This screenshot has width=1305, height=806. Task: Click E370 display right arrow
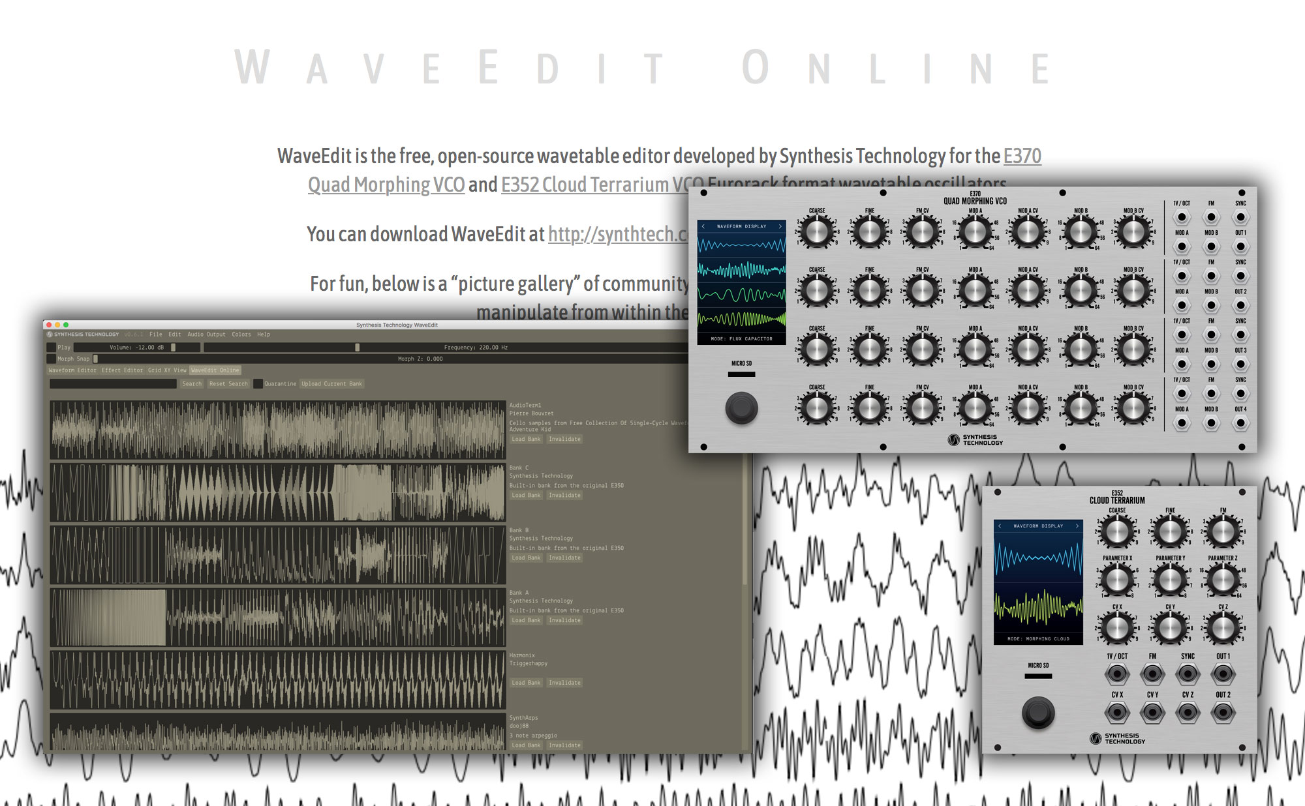point(780,226)
